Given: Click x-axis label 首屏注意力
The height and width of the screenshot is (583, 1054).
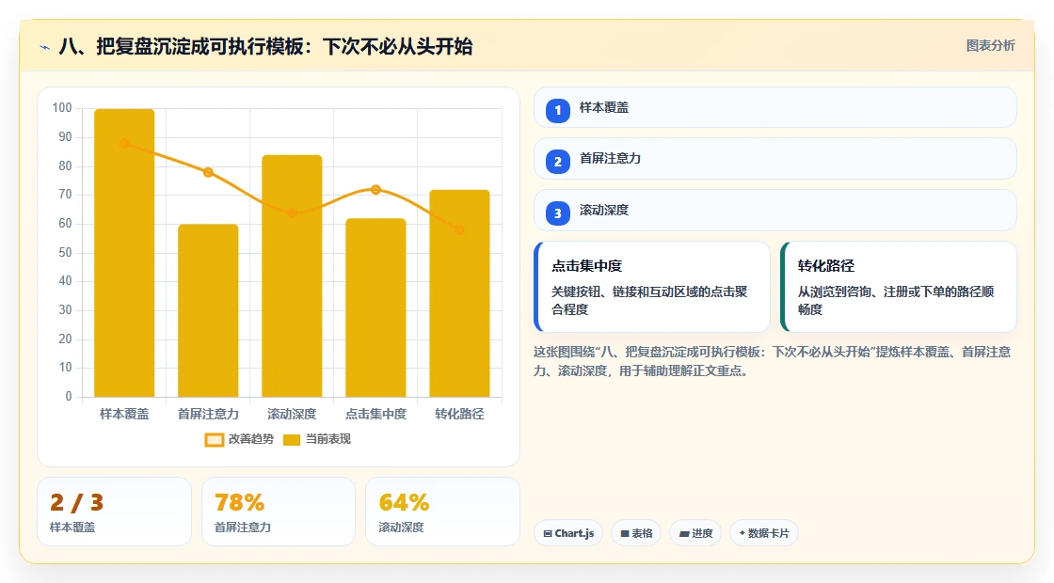Looking at the screenshot, I should click(x=208, y=415).
